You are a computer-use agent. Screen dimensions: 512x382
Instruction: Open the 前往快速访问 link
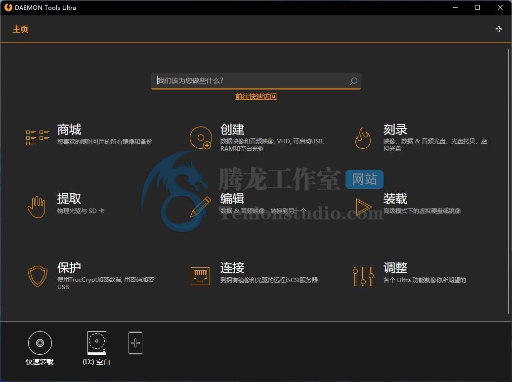pos(256,97)
